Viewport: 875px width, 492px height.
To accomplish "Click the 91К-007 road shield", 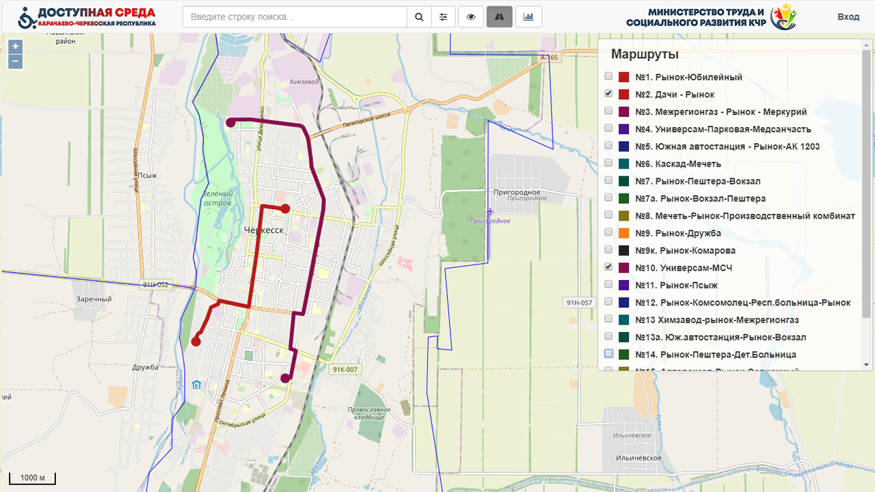I will pos(344,369).
